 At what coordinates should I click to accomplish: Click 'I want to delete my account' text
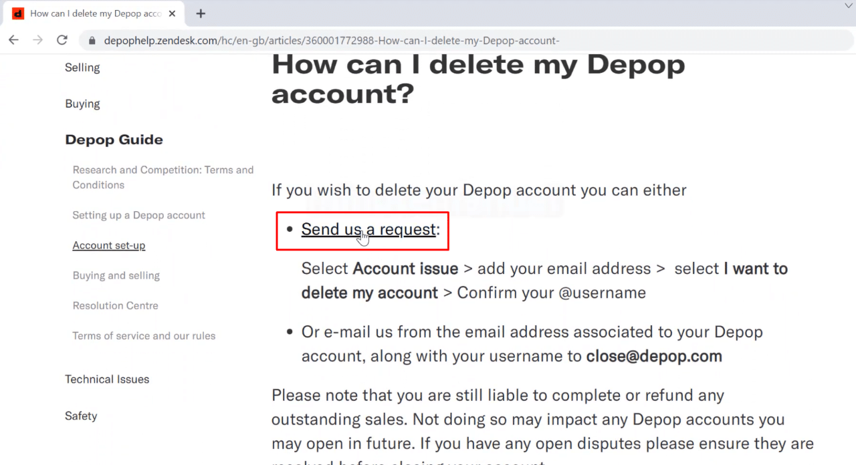[x=544, y=281]
